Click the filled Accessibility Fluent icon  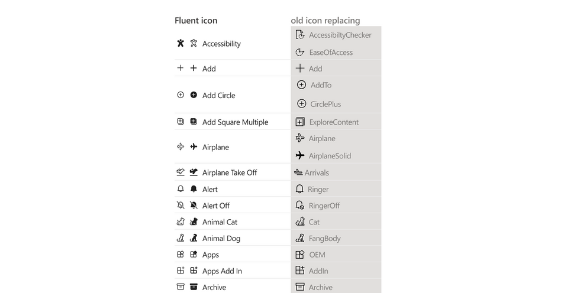181,43
